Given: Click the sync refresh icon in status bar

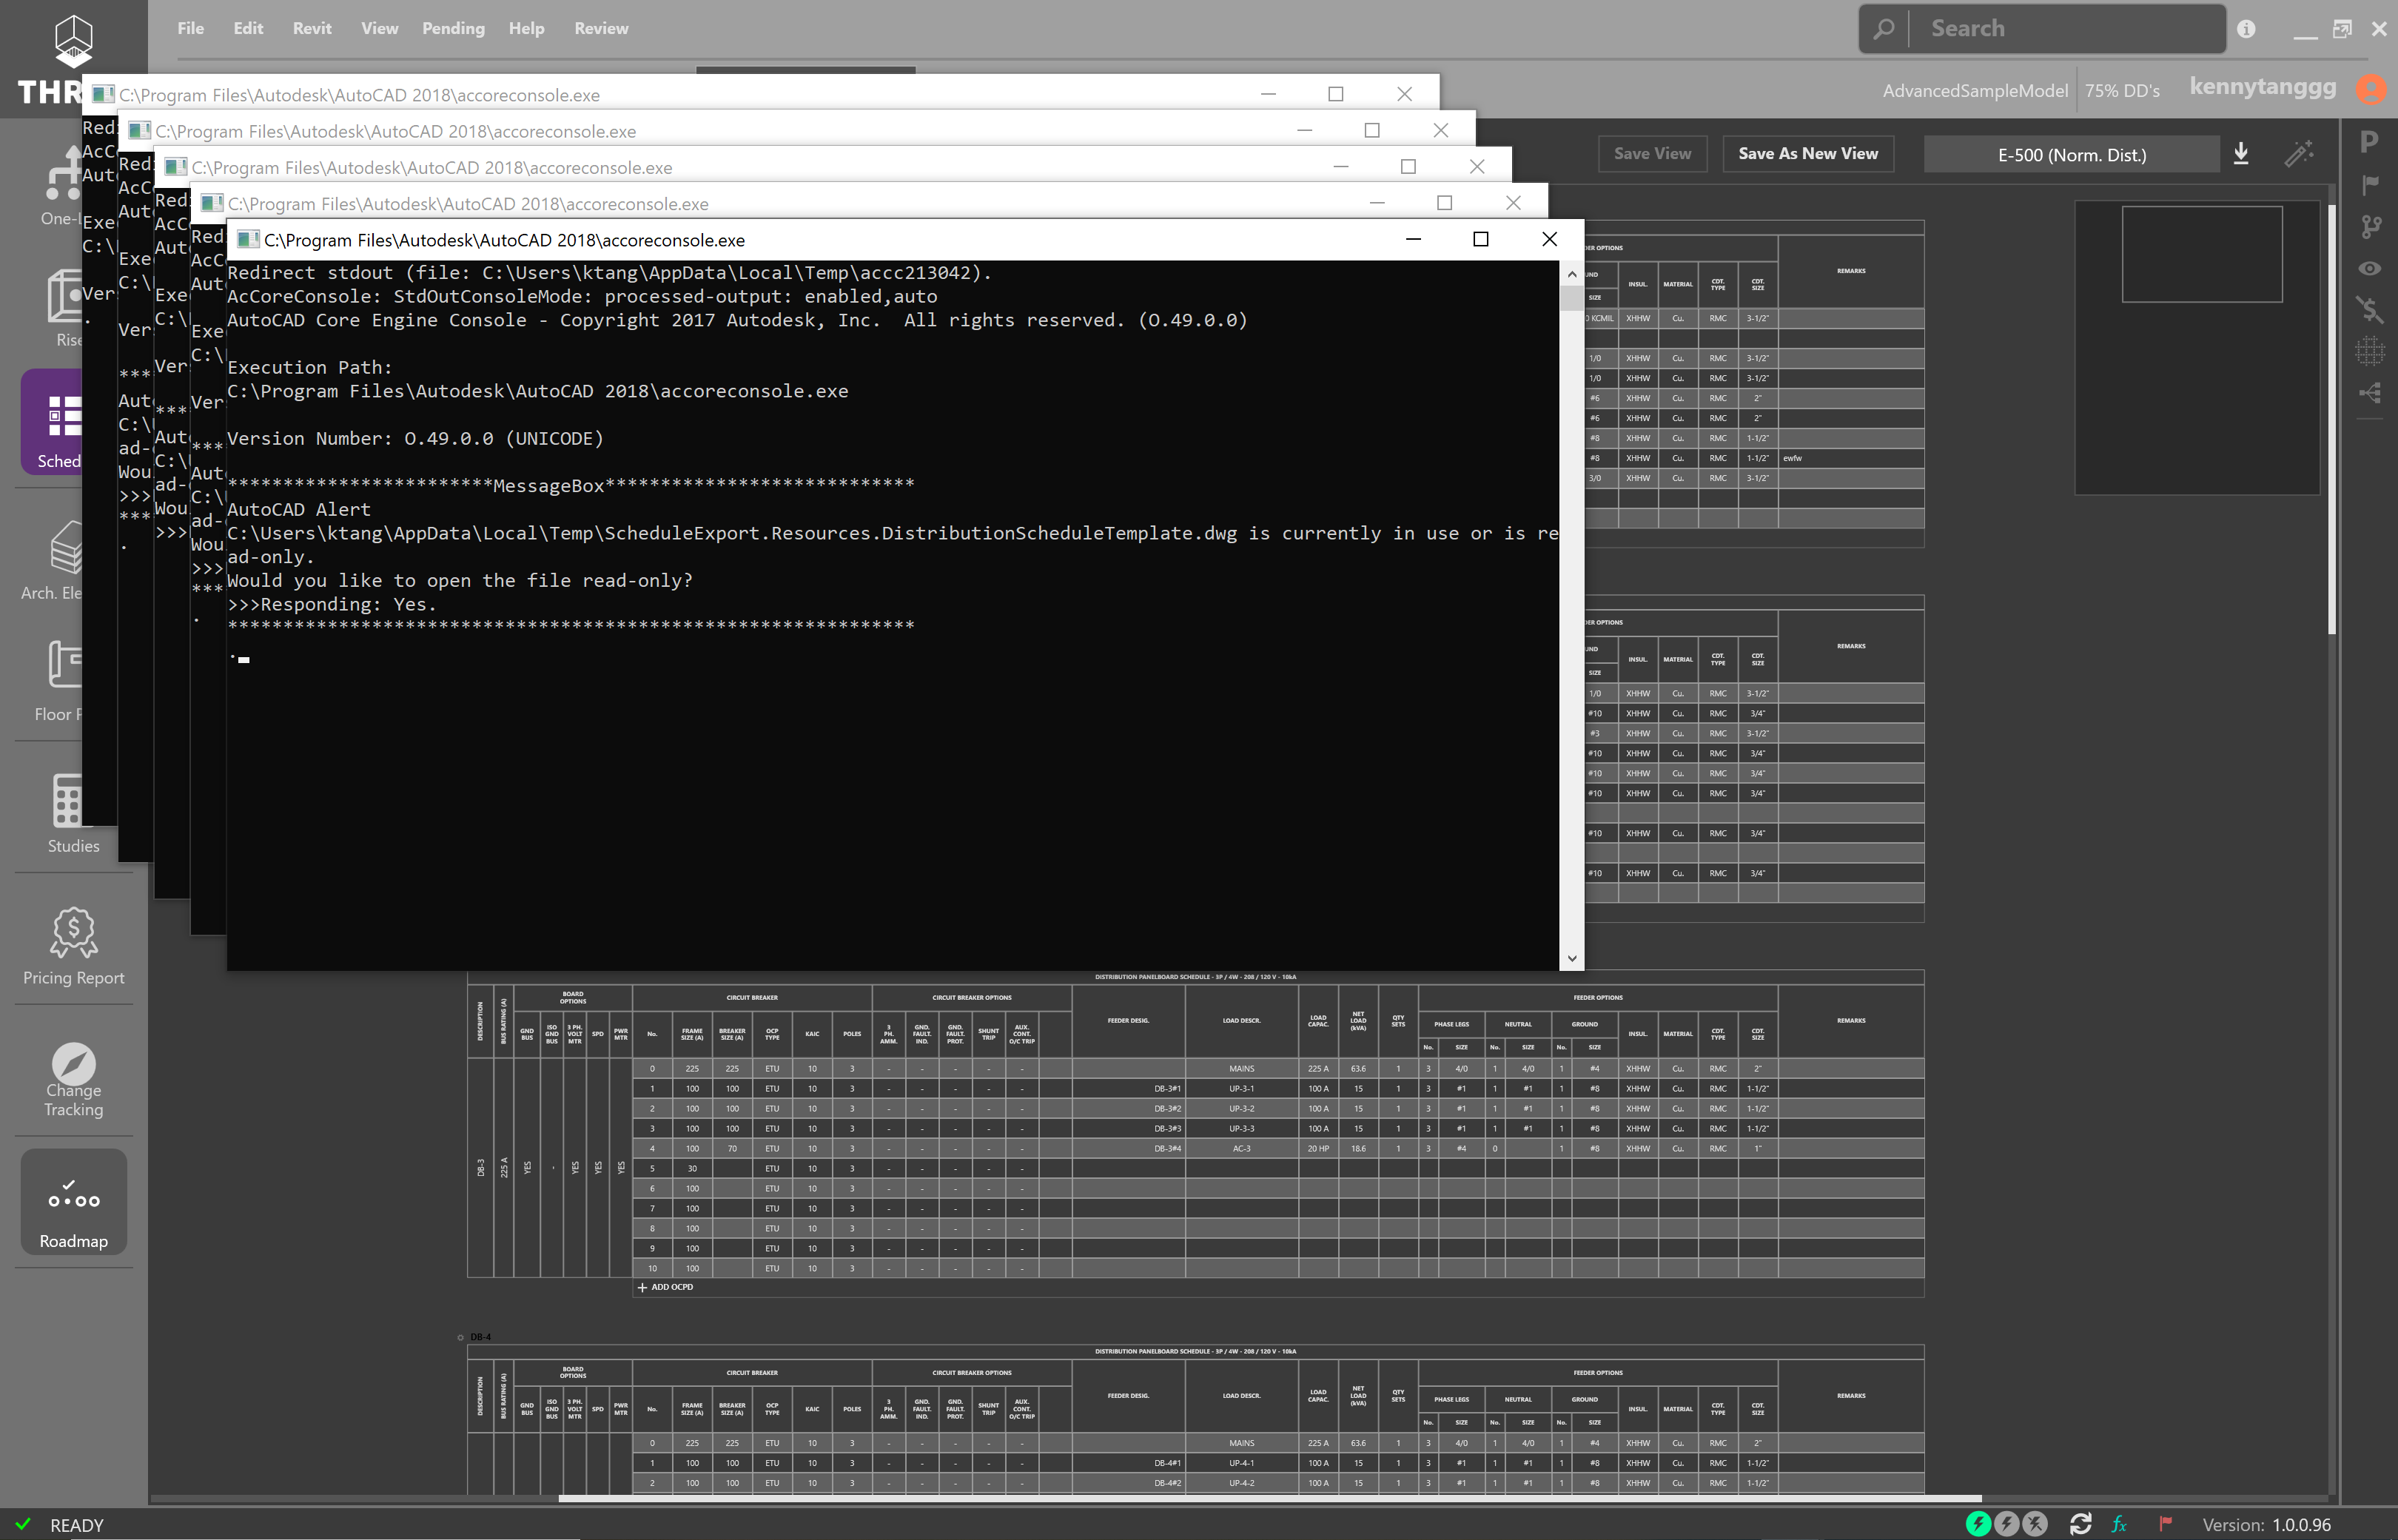Looking at the screenshot, I should 2080,1523.
